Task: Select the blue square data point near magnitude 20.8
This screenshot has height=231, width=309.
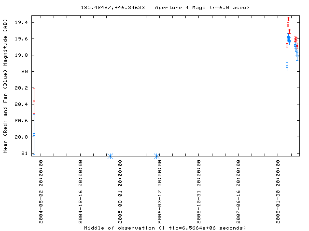Action: click(x=34, y=135)
